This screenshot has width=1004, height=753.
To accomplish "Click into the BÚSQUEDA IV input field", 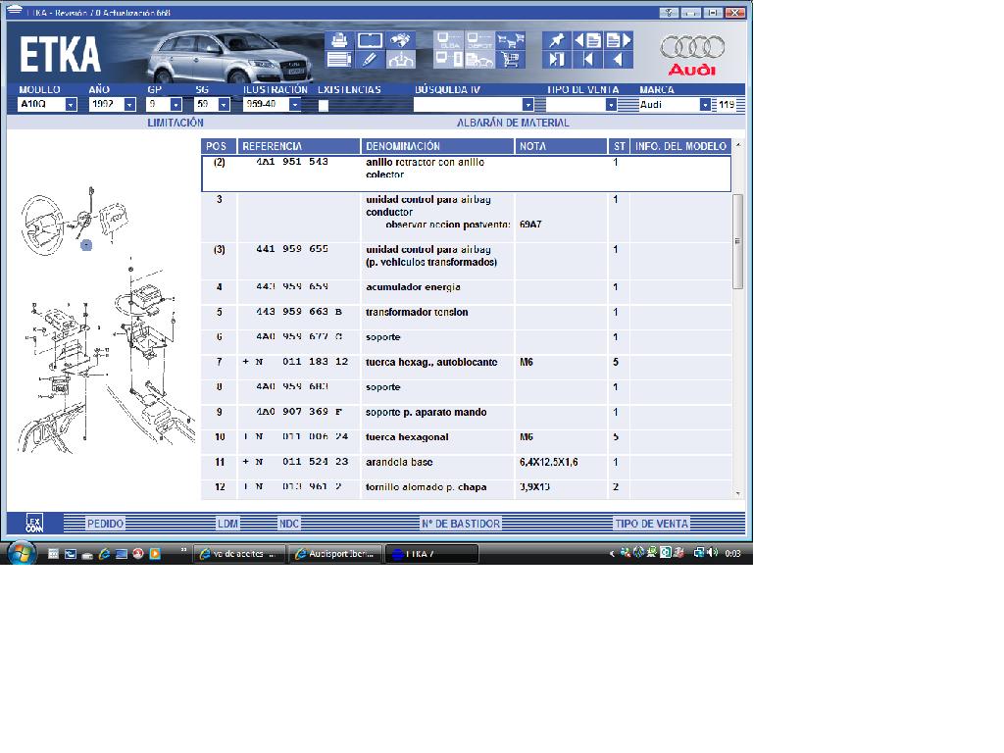I will pos(468,104).
